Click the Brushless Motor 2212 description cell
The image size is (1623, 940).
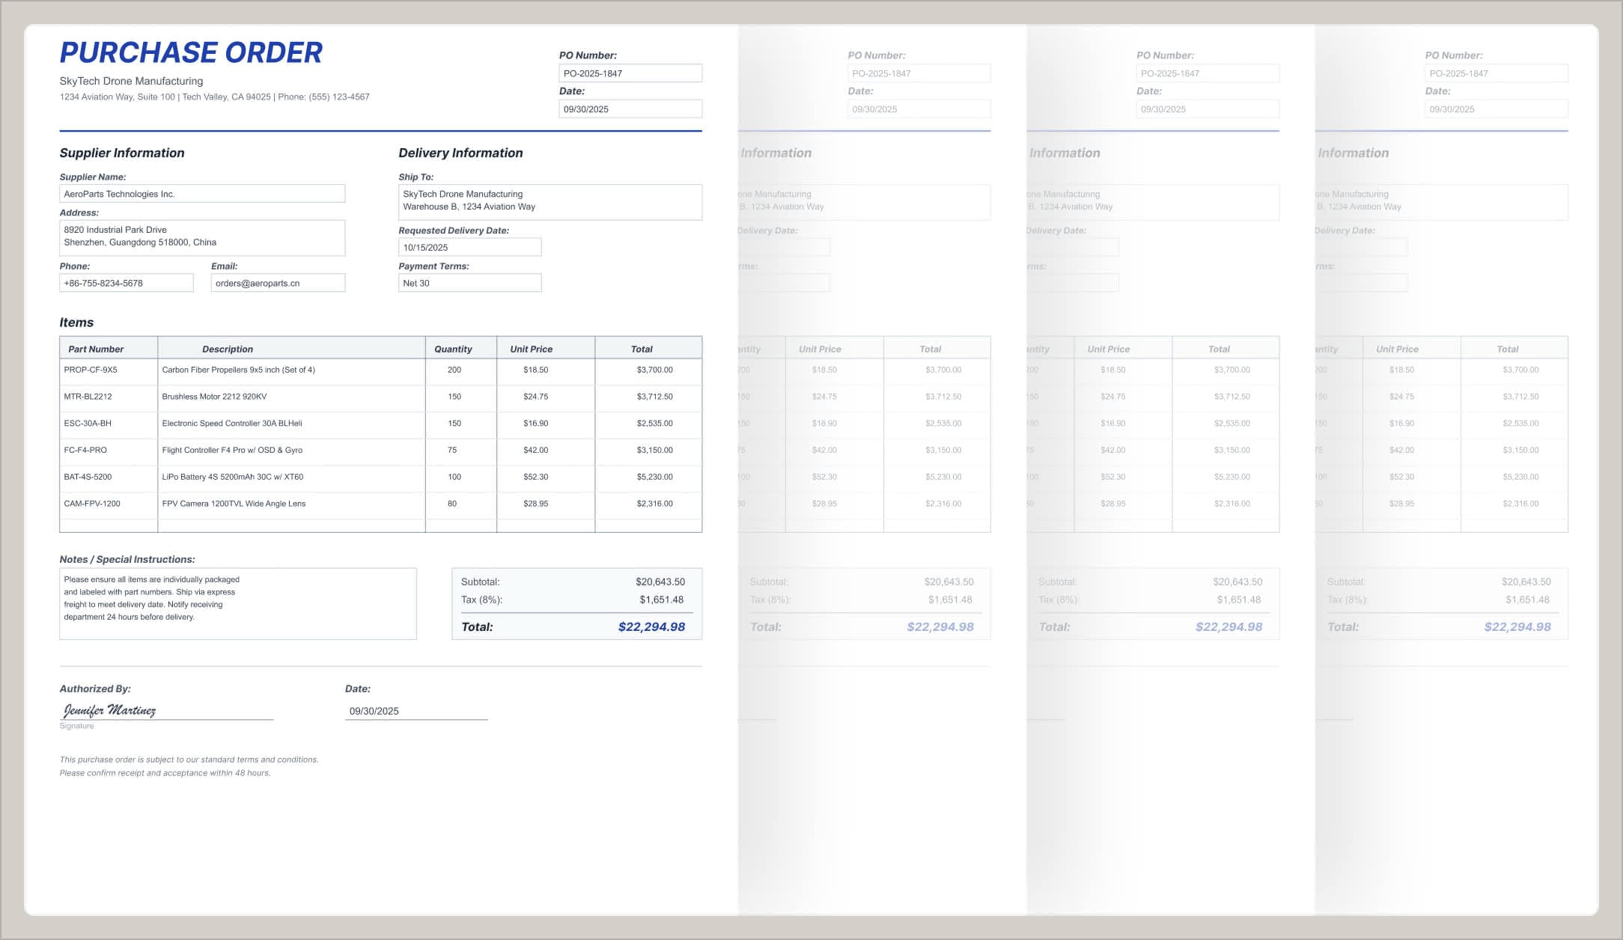point(290,397)
